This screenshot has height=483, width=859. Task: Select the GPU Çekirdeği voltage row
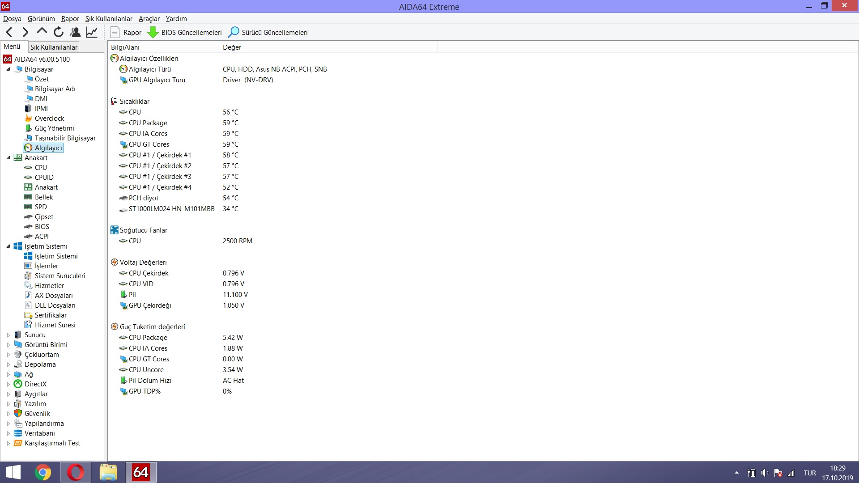click(x=182, y=305)
